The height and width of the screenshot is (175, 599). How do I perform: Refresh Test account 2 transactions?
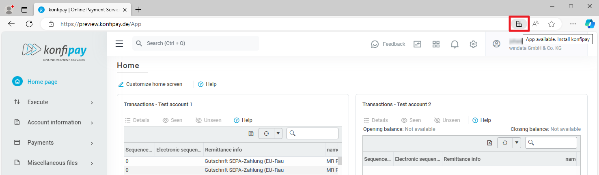pos(505,143)
